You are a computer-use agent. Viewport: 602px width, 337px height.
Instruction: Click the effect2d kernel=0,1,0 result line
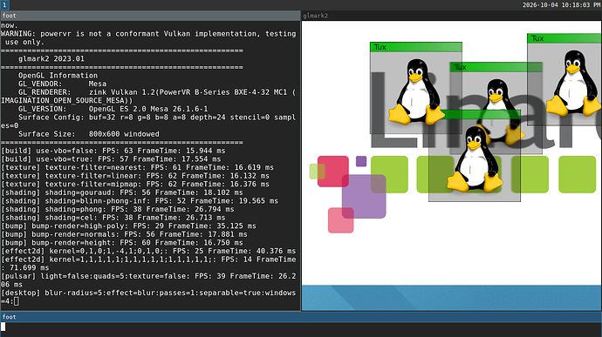148,251
